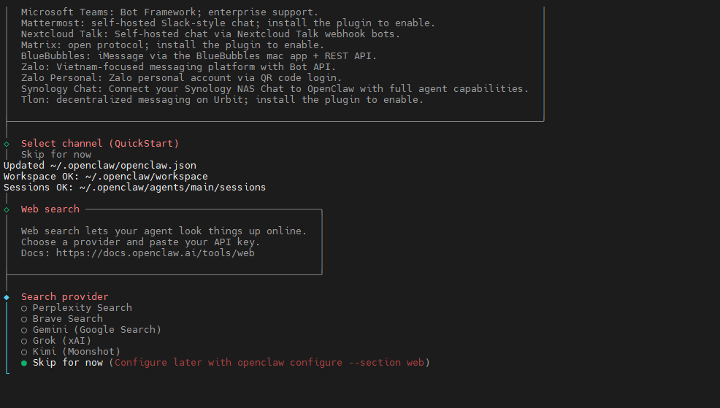Click the Skip for now channel answer
This screenshot has width=720, height=408.
tap(56, 154)
